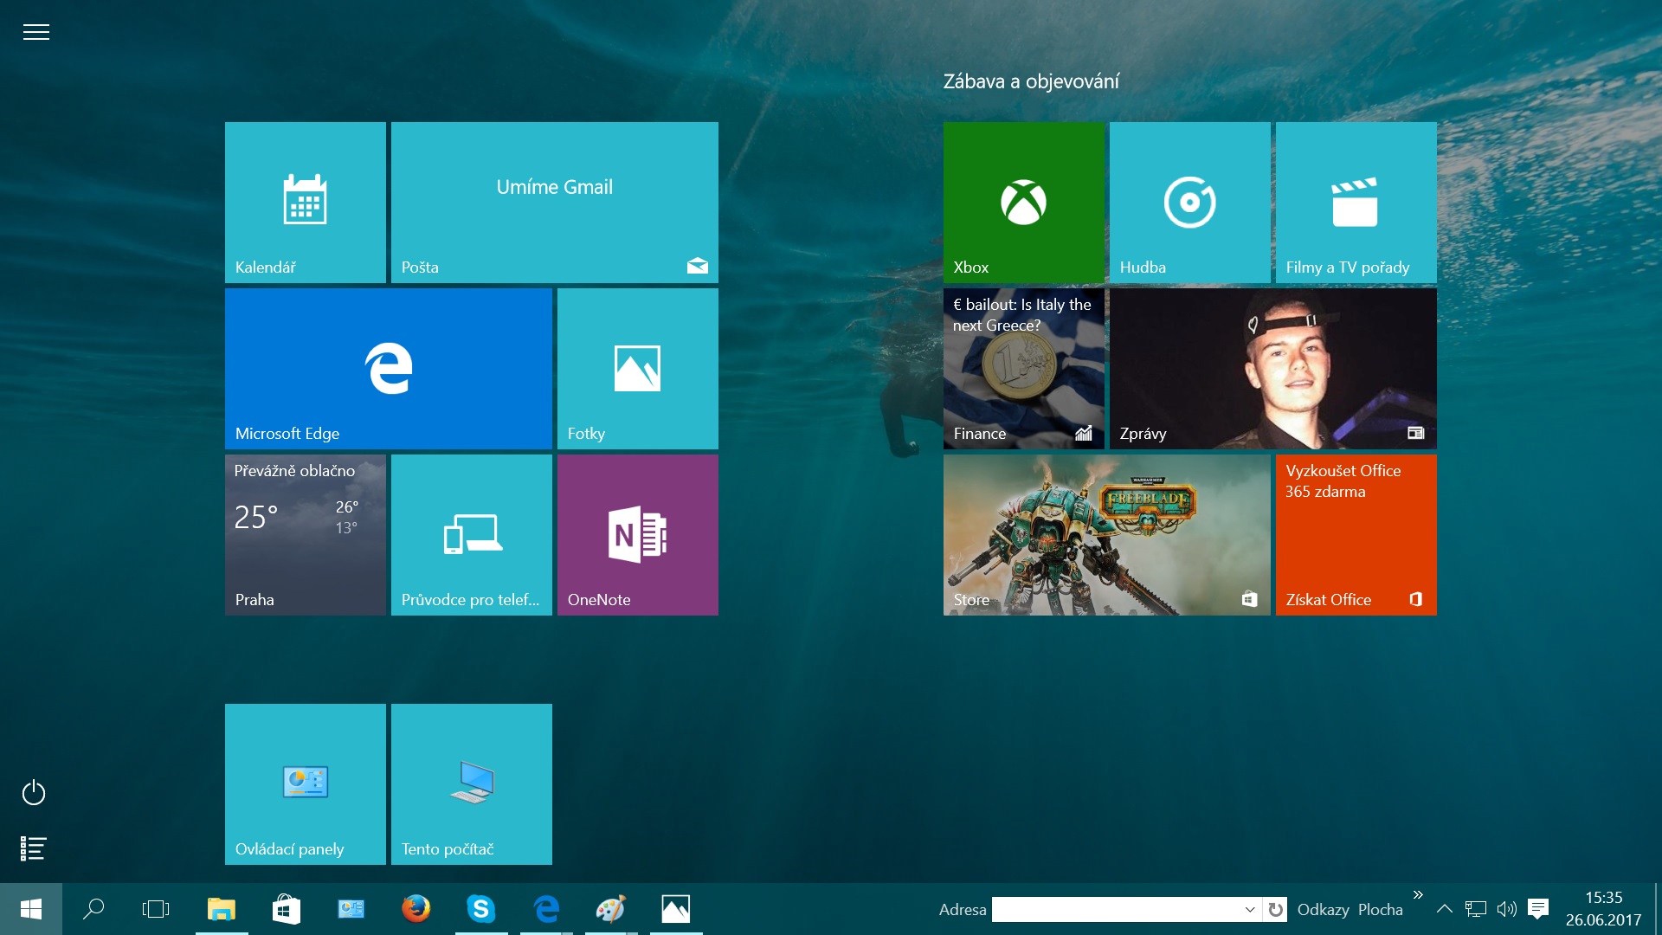Open Firefox from the taskbar

point(415,909)
